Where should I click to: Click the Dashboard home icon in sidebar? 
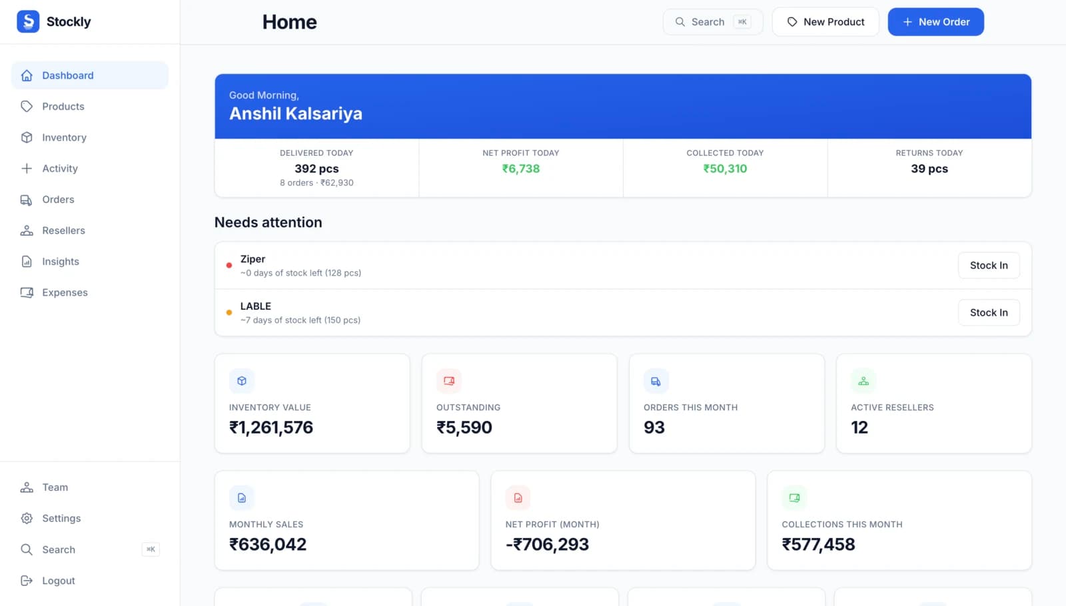[x=27, y=75]
